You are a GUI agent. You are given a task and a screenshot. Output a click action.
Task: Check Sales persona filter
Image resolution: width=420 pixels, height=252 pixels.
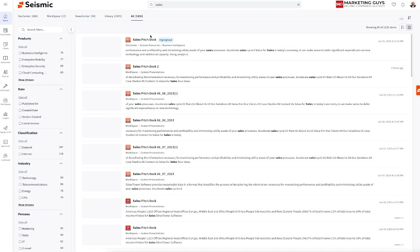20,235
